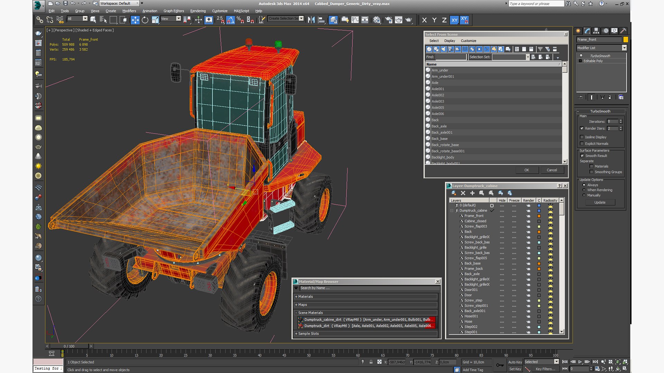Toggle Display Lights filter in Select From Scene

point(443,49)
